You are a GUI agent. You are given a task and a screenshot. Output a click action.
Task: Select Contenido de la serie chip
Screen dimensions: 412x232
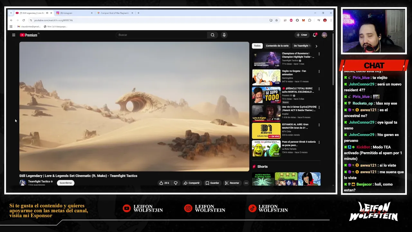coord(277,46)
